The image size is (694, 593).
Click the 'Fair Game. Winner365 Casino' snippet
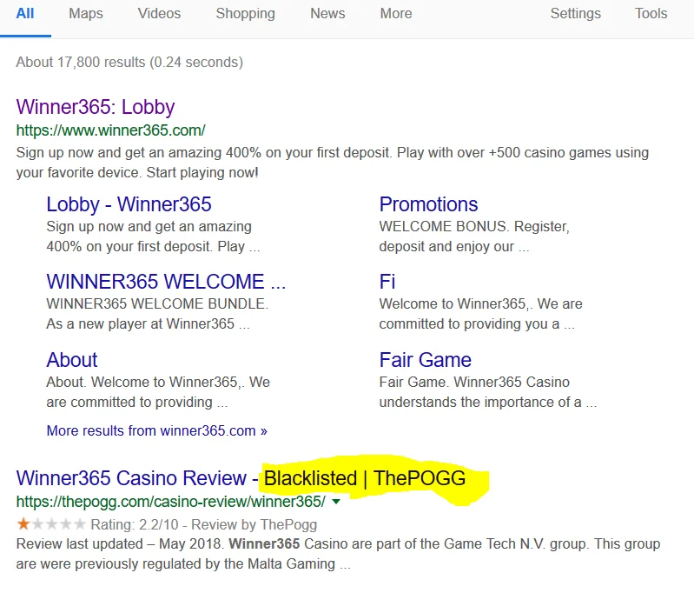[474, 382]
